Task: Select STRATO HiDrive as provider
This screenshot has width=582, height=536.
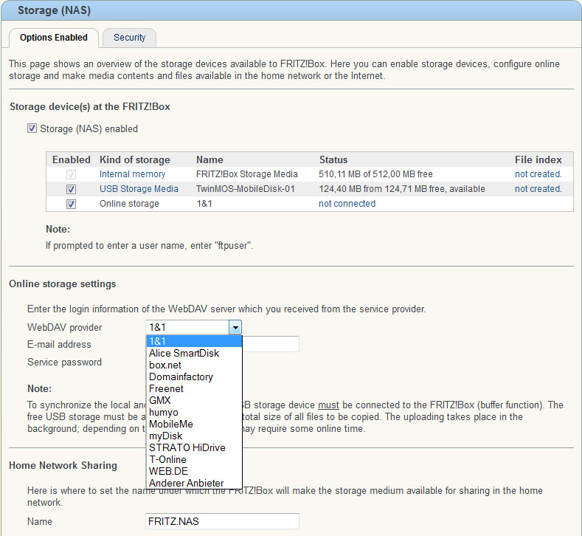Action: click(194, 447)
